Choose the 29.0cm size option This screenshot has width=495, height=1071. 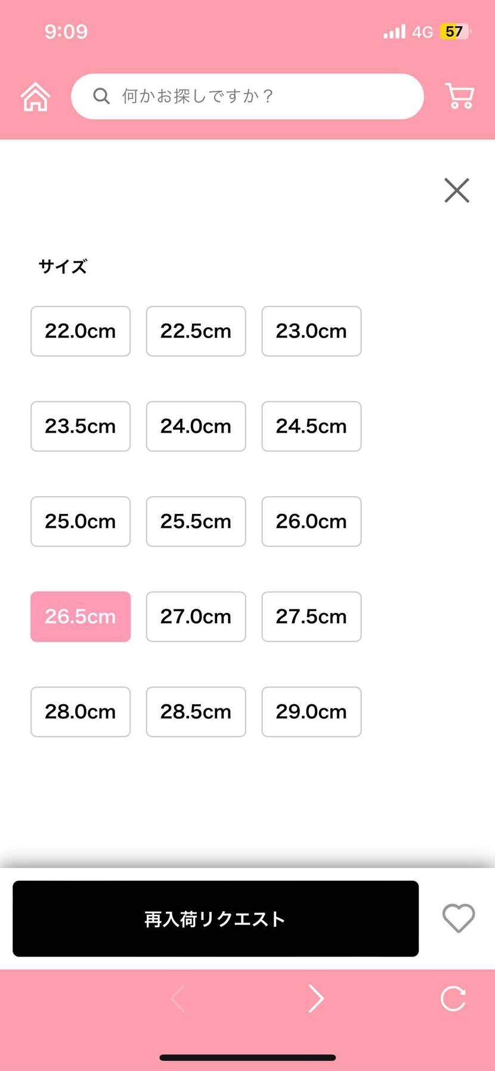[311, 711]
